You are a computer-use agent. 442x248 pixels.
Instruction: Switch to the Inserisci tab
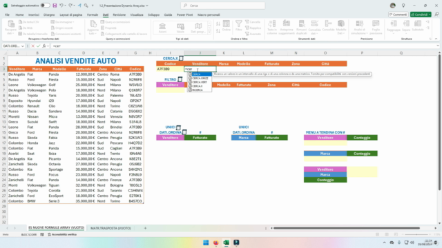tap(34, 14)
